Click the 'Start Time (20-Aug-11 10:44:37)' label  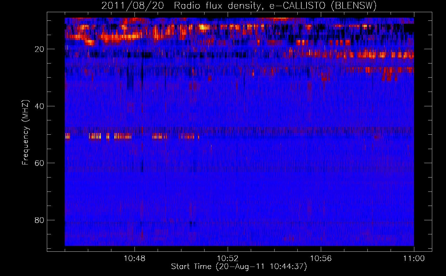tap(239, 267)
